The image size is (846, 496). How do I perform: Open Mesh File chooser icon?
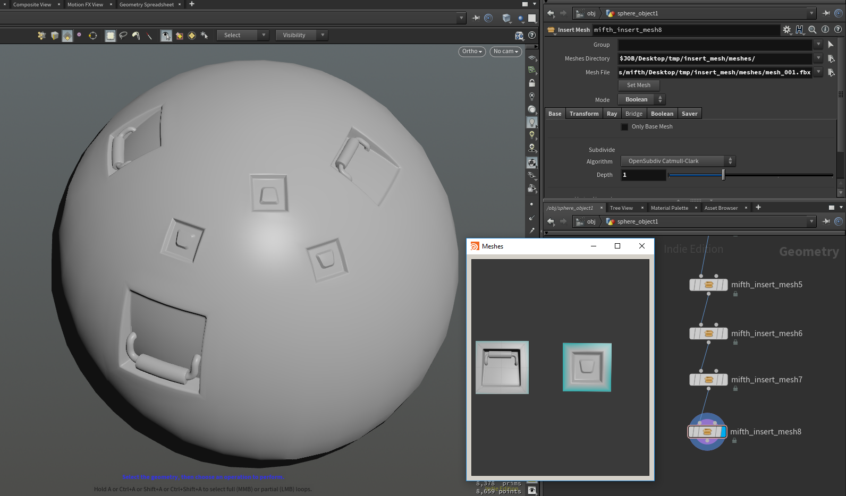pyautogui.click(x=832, y=72)
